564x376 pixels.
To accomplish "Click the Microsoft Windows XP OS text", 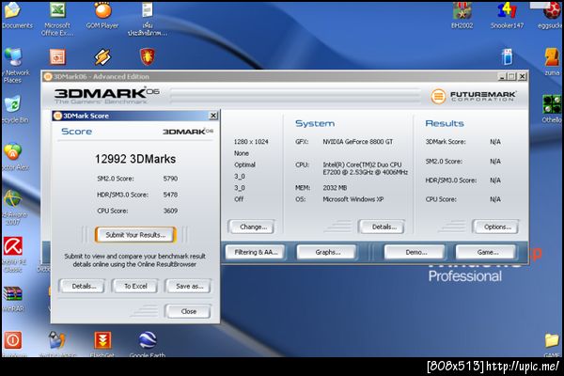I will 352,199.
